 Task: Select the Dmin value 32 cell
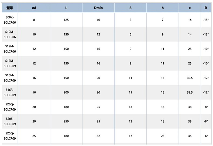(x=98, y=136)
